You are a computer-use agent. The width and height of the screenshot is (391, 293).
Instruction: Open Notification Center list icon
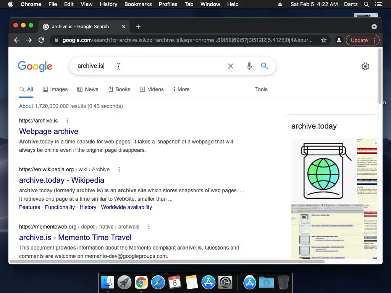(x=379, y=4)
